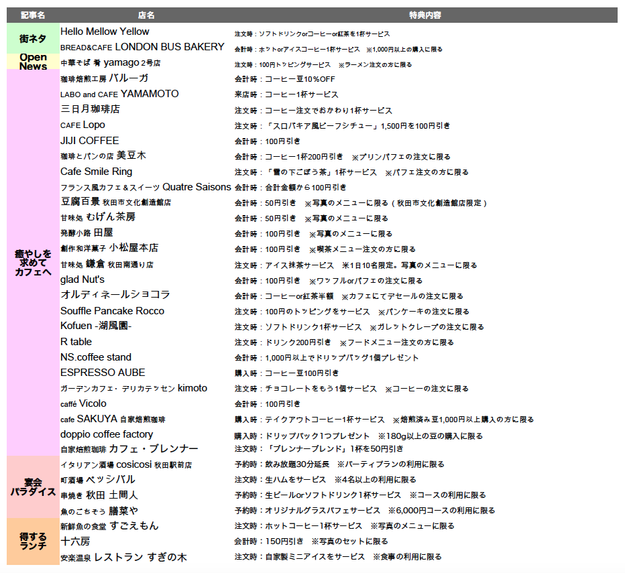This screenshot has height=573, width=625.
Task: Click the 町酒場 ペッシバル shop name
Action: tap(98, 480)
